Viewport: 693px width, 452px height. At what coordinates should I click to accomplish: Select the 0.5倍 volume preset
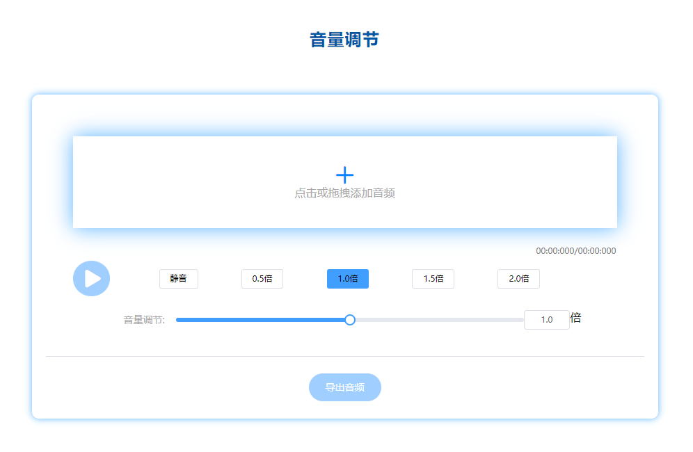coord(262,278)
